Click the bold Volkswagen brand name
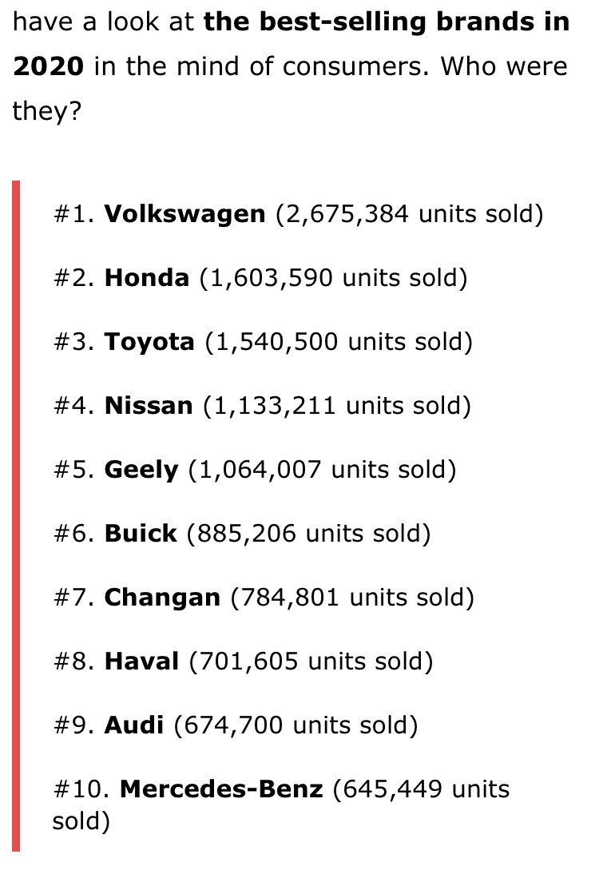 [x=184, y=214]
